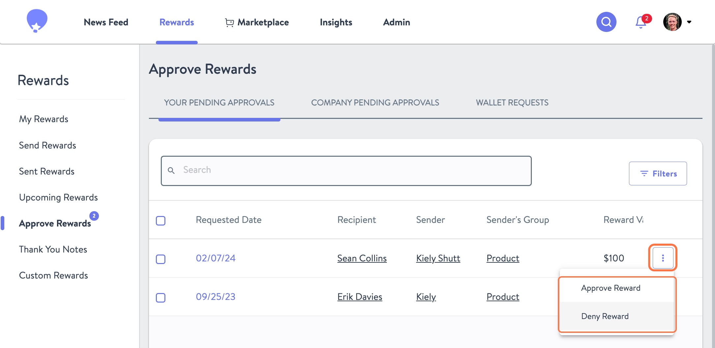
Task: Check the checkbox on Sean Collins row
Action: [x=161, y=259]
